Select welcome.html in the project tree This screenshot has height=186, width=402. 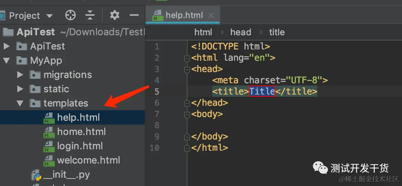[72, 160]
